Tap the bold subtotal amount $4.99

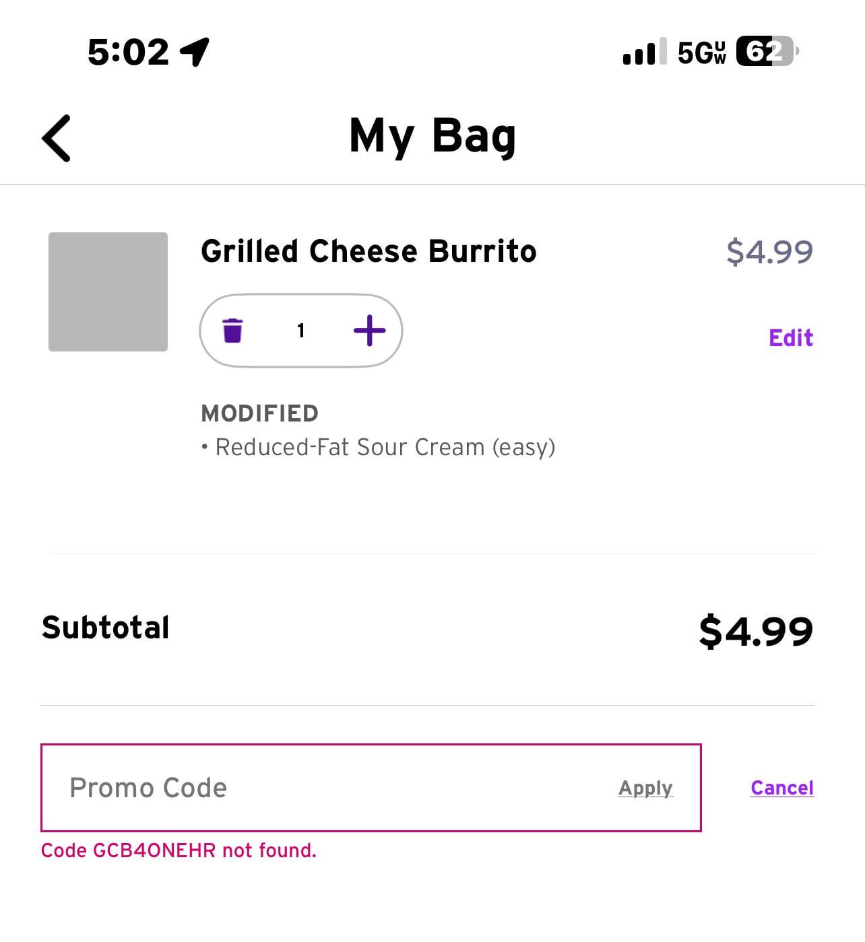(x=756, y=631)
